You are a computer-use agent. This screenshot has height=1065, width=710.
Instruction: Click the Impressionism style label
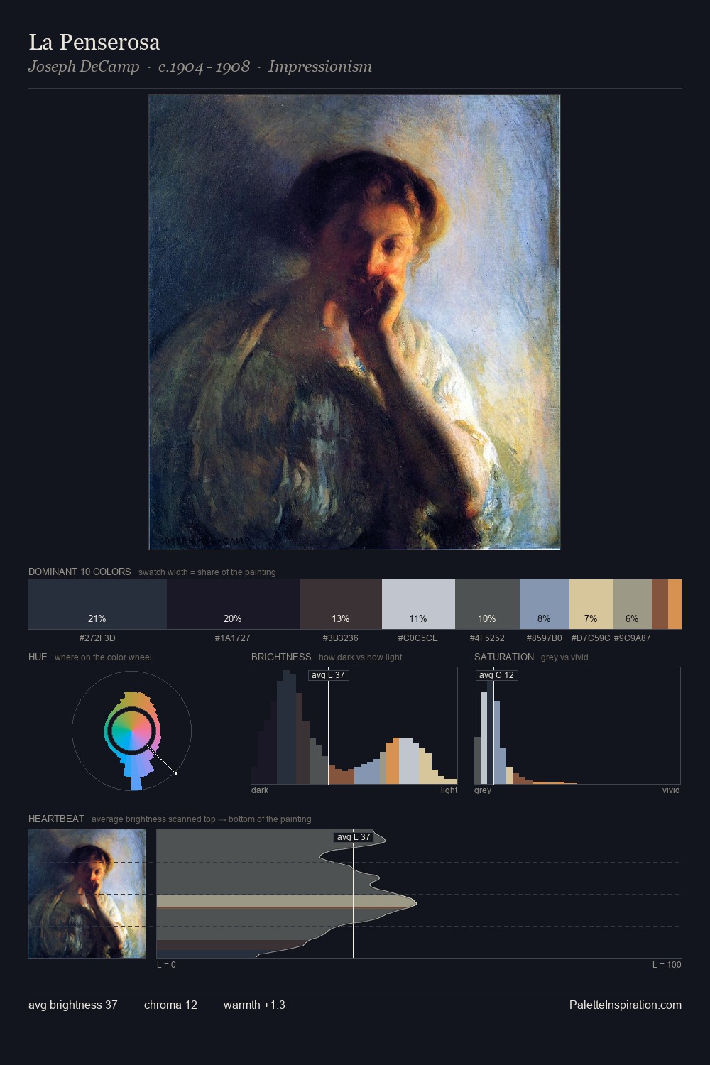click(x=320, y=67)
